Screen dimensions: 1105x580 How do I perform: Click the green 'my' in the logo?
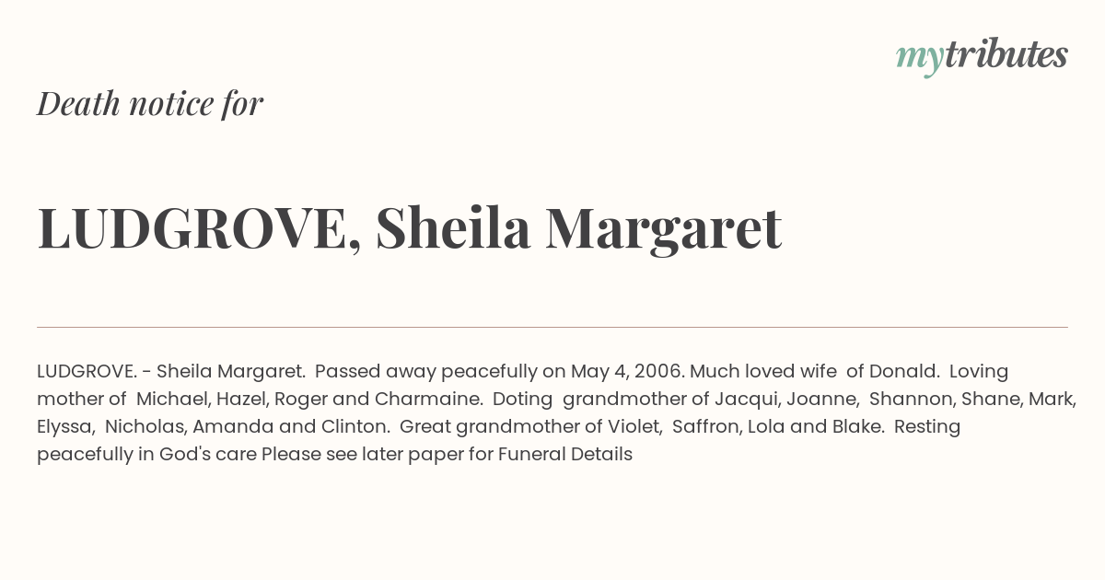click(920, 60)
